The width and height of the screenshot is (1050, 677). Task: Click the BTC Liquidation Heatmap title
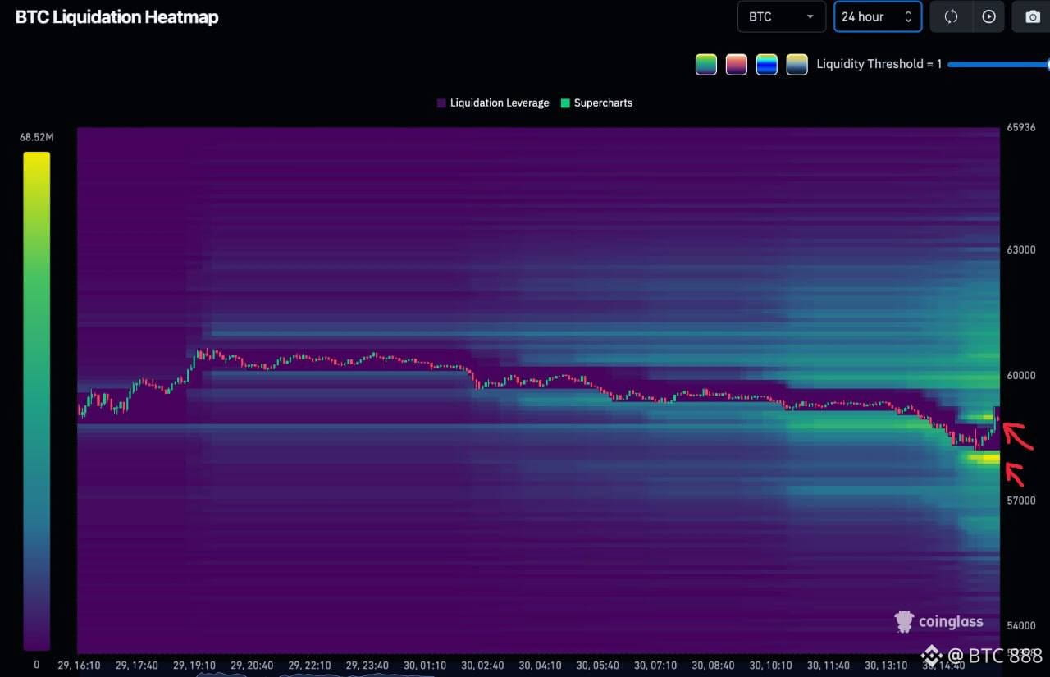[x=117, y=16]
